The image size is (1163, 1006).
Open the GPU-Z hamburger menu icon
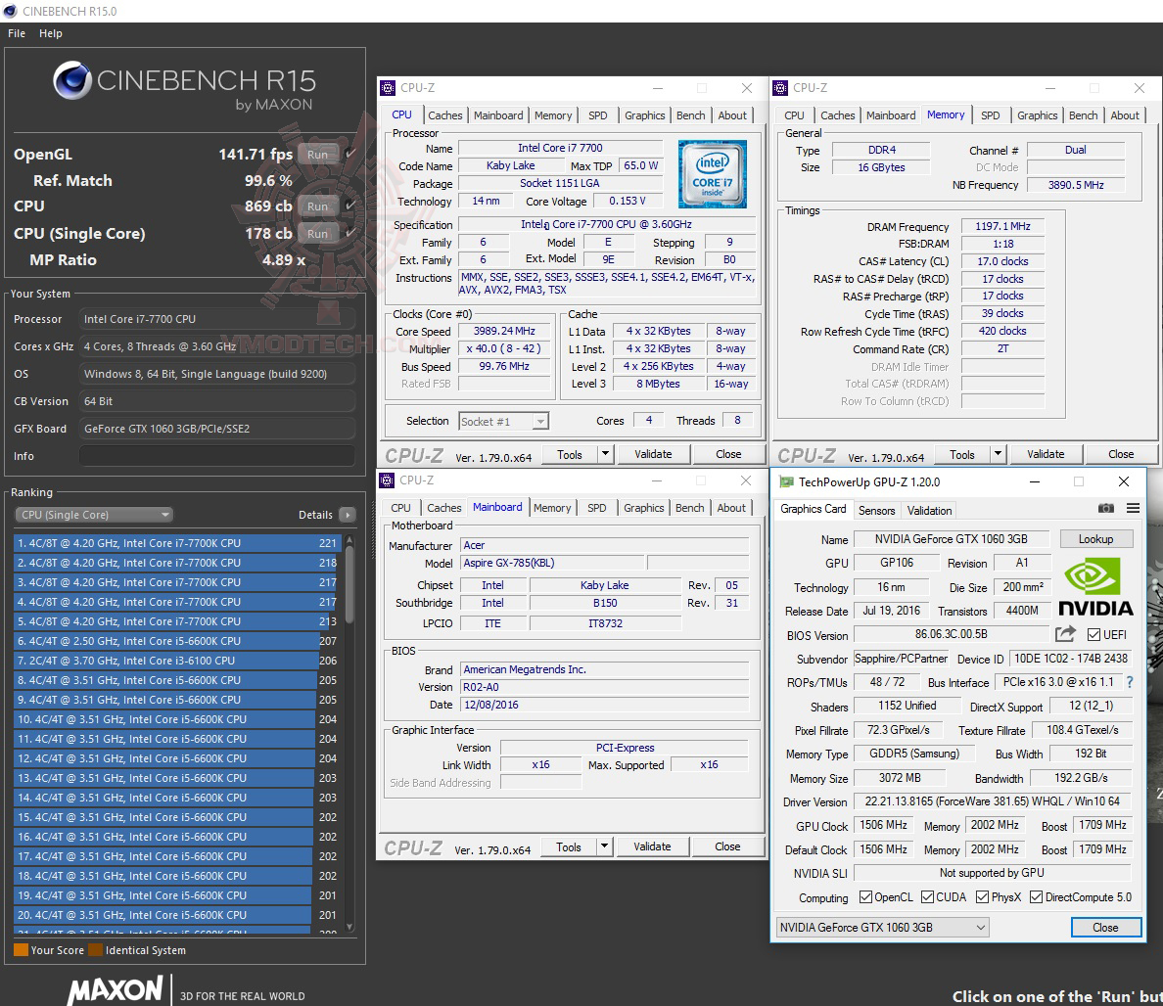point(1133,509)
